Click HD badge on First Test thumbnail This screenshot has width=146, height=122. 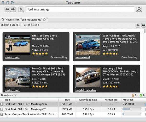coord(8,37)
